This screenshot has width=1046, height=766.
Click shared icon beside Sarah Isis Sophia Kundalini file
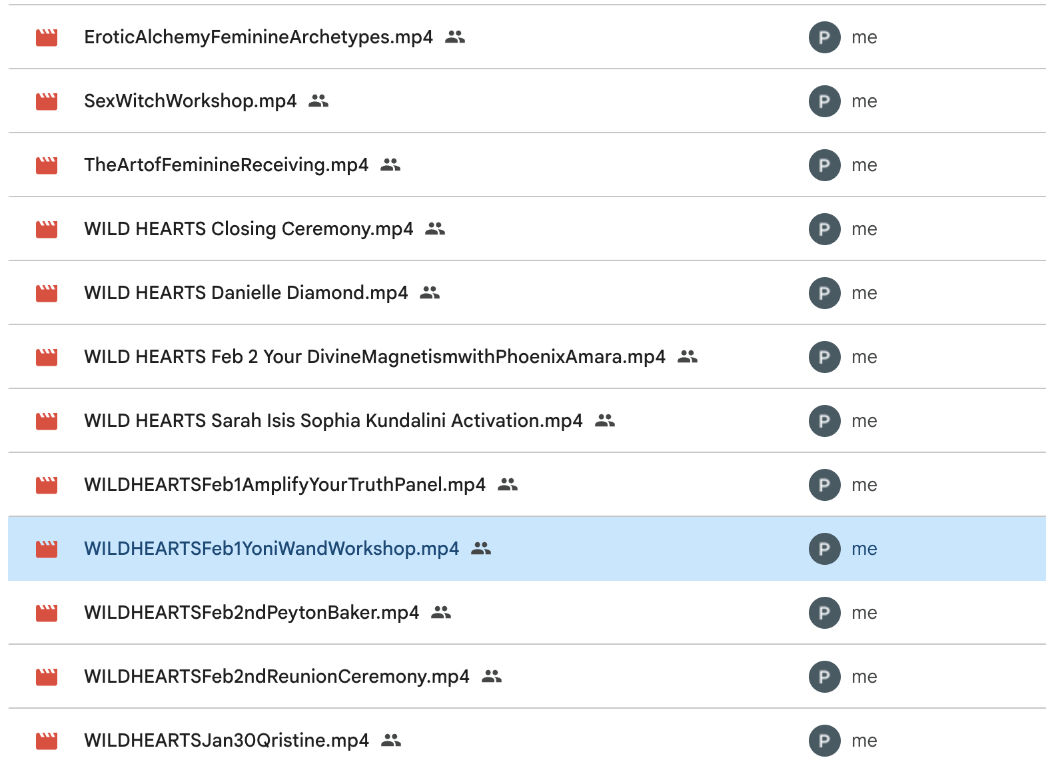(605, 421)
